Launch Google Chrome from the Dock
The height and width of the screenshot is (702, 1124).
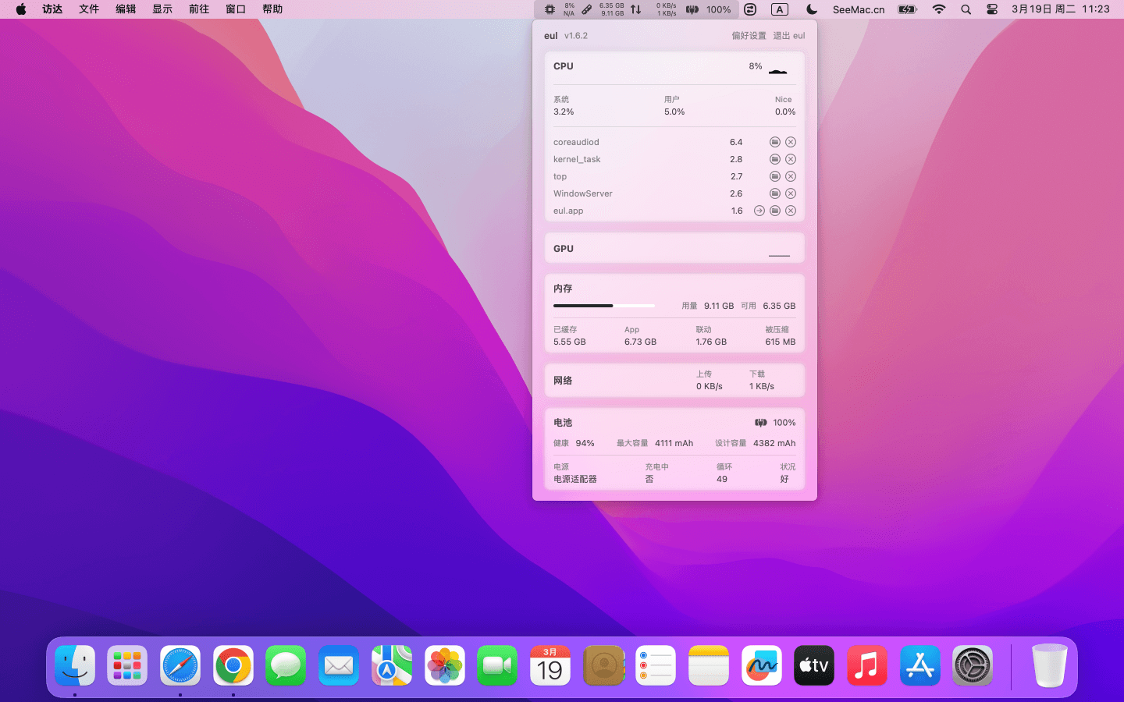coord(233,665)
